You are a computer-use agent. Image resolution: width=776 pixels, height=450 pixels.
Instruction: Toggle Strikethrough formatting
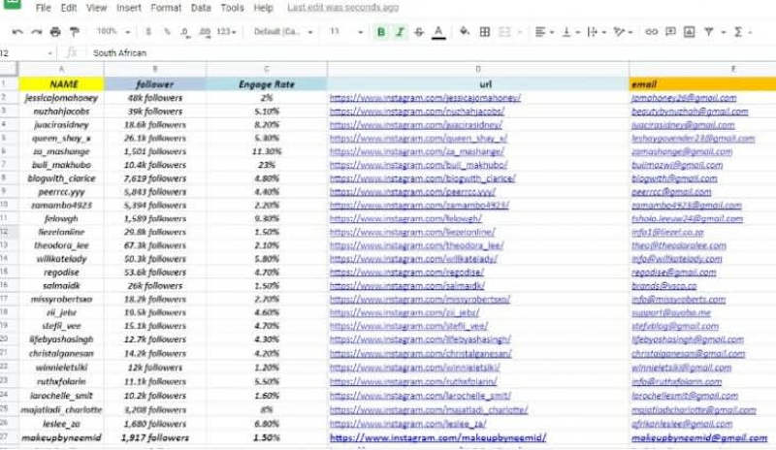419,32
